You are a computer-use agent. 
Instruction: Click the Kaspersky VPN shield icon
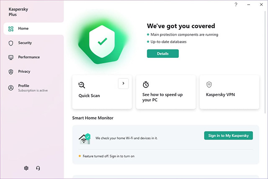[209, 85]
